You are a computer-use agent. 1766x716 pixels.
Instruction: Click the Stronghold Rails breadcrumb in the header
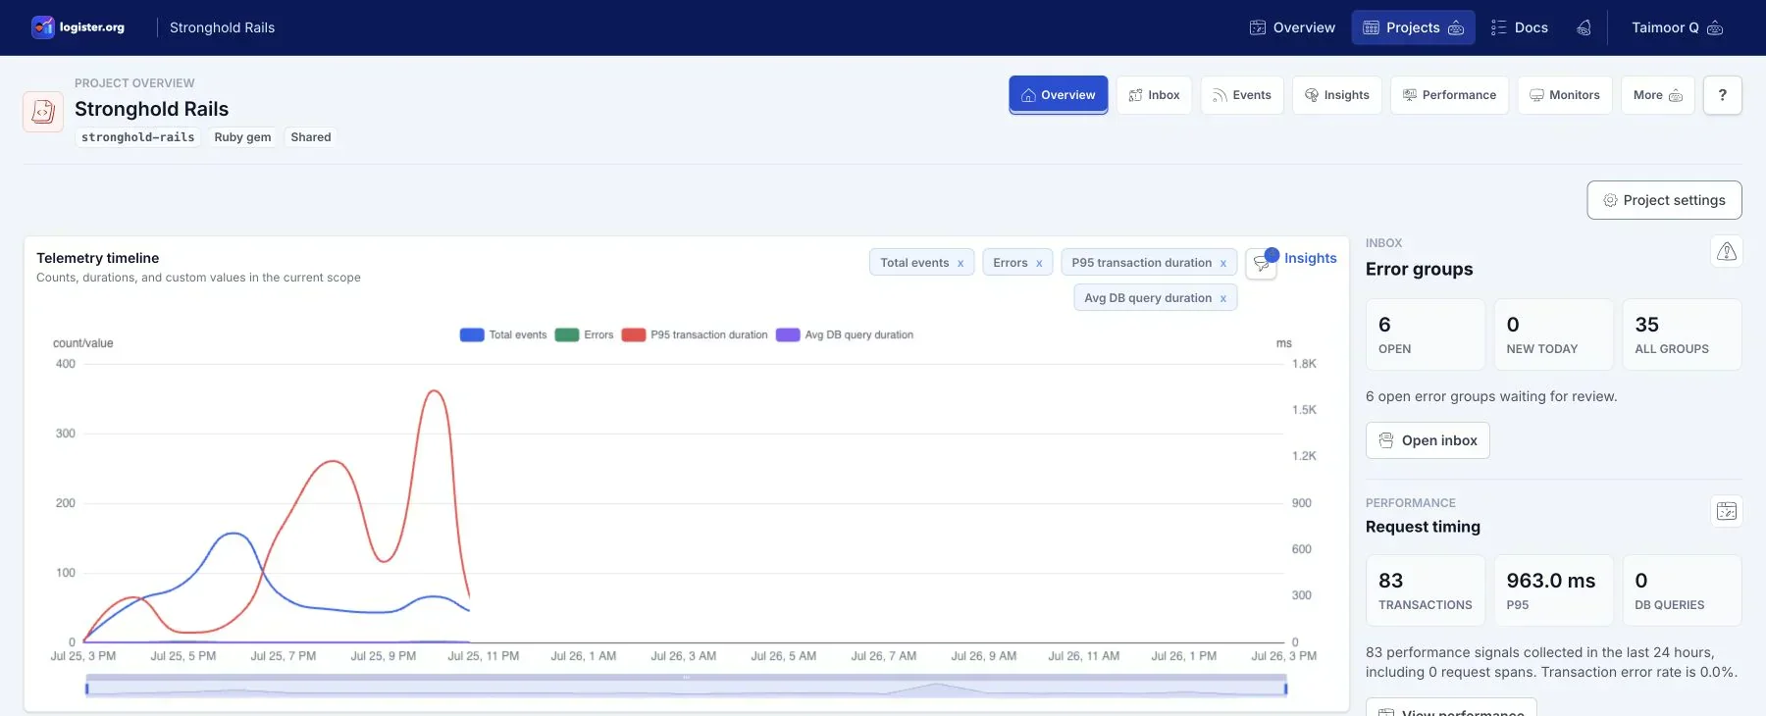222,27
